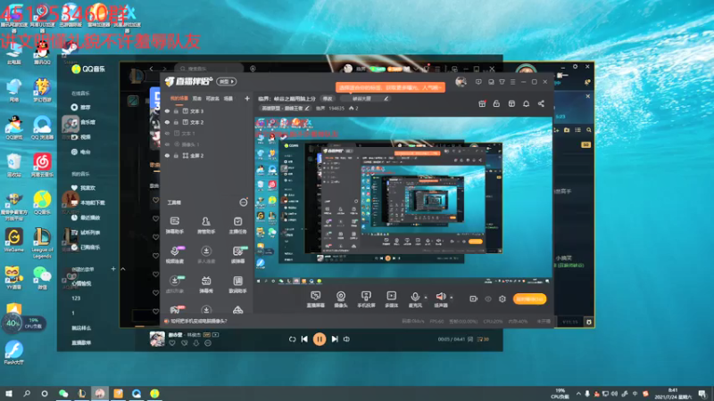Viewport: 714px width, 401px height.
Task: Open the 主播任务 tool icon
Action: (x=237, y=225)
